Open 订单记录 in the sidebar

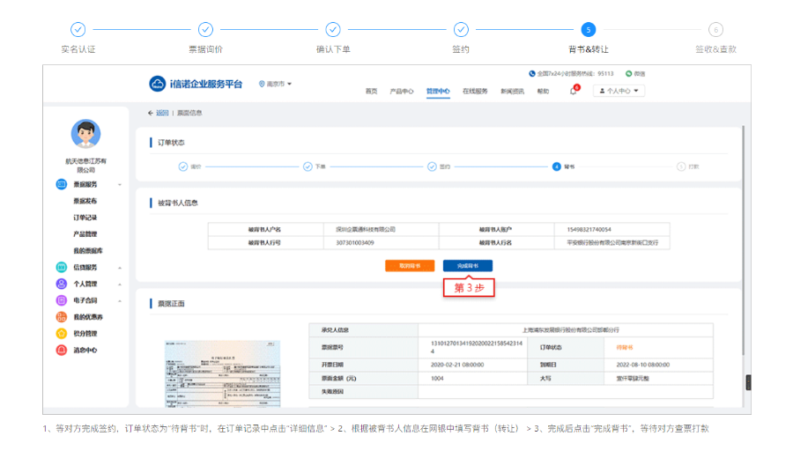[x=85, y=218]
